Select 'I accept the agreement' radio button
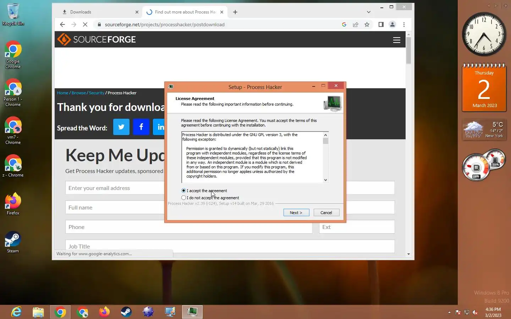The image size is (511, 319). coord(183,191)
